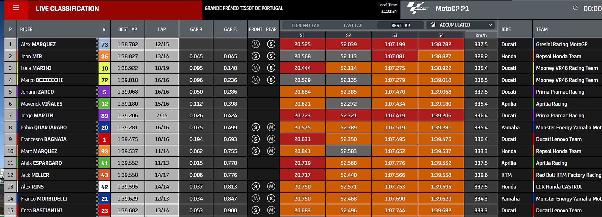Sort by Best Lap column header
The width and height of the screenshot is (602, 217).
pyautogui.click(x=128, y=29)
